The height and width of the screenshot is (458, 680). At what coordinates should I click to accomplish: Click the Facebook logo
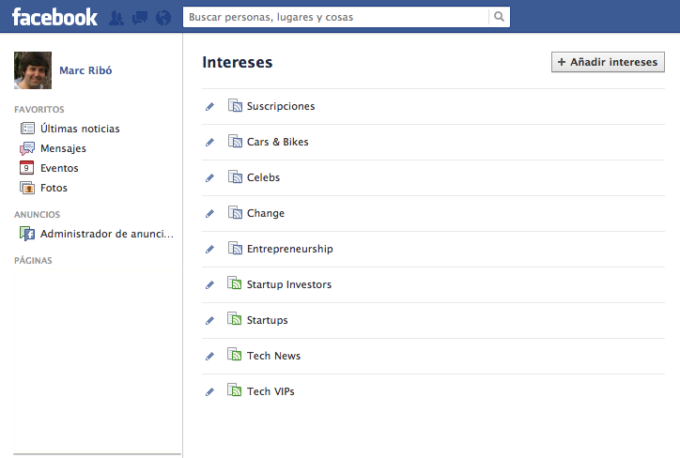(54, 17)
